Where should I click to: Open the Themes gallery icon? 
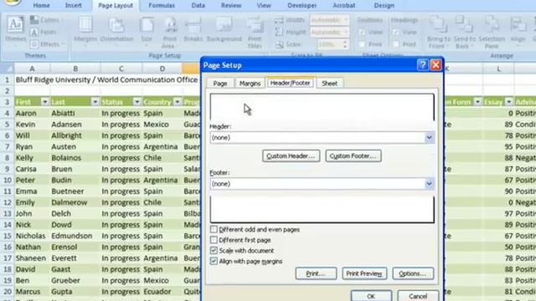click(x=15, y=25)
